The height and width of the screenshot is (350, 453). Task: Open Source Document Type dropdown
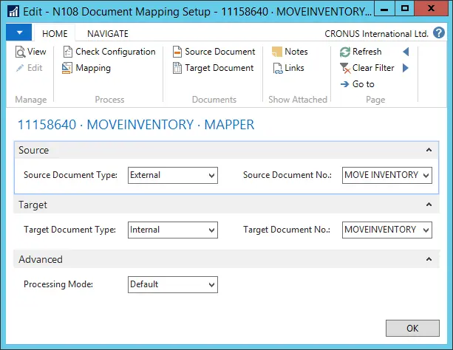(173, 176)
